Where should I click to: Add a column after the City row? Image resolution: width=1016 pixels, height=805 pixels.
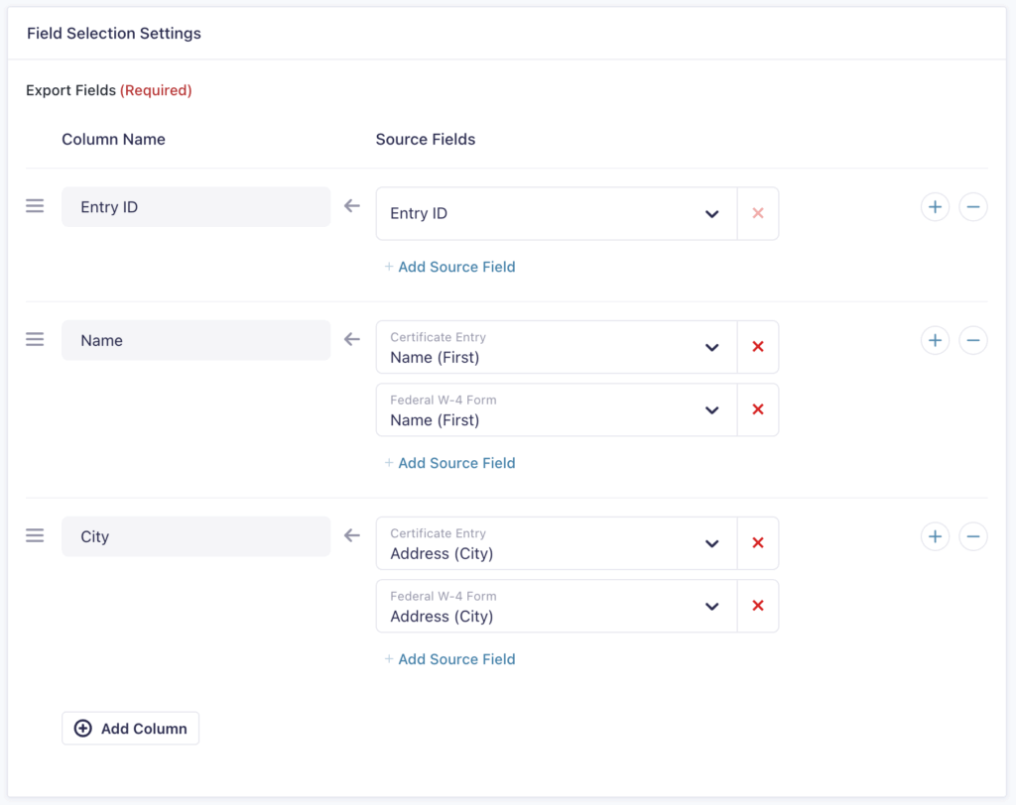pos(935,536)
